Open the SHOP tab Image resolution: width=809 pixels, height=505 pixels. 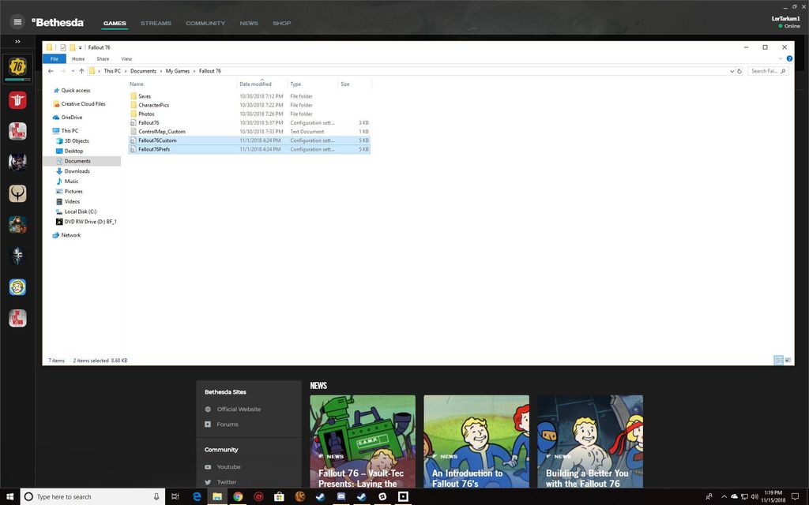282,23
